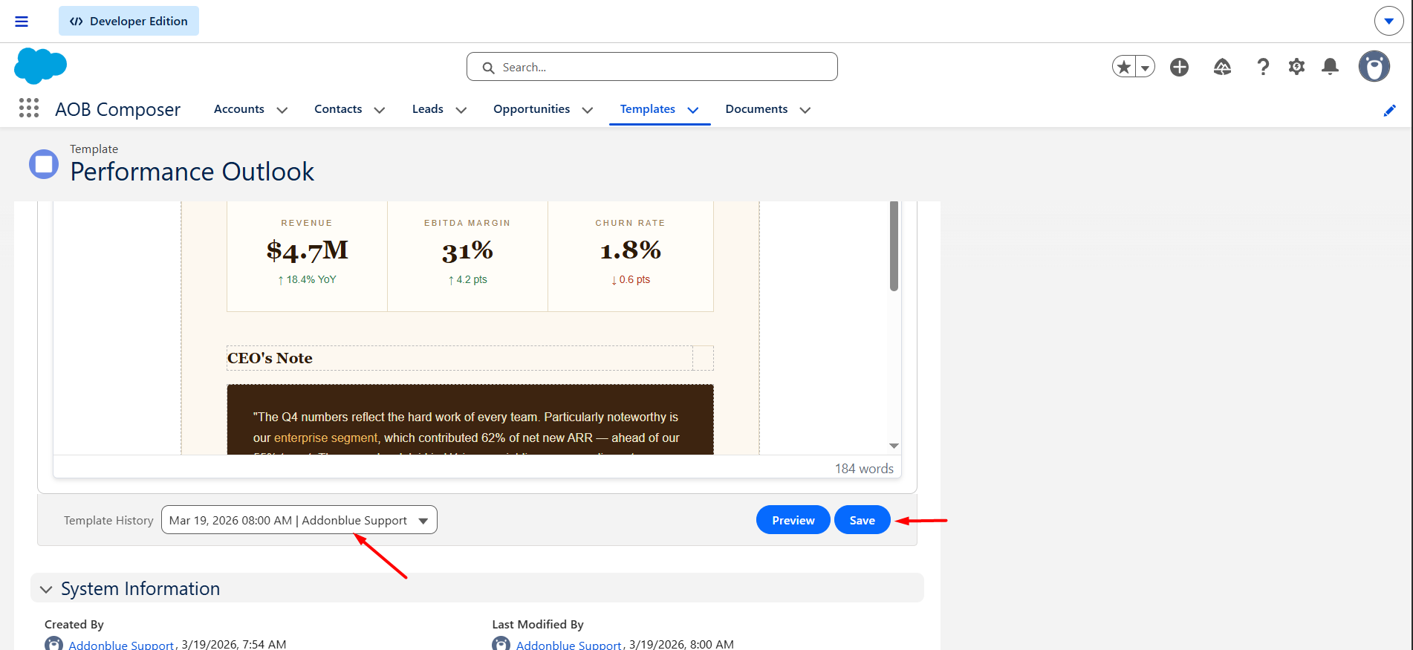Open the Favorites list dropdown arrow
This screenshot has height=650, width=1413.
tap(1146, 67)
